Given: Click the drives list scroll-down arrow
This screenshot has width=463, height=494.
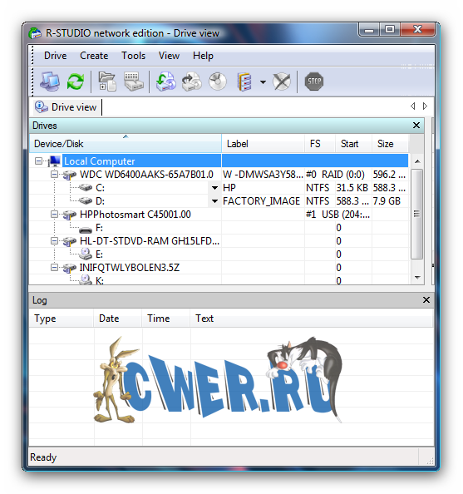Looking at the screenshot, I should [x=417, y=278].
